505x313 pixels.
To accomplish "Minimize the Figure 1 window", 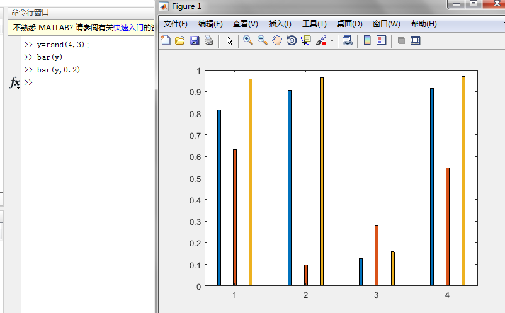I will point(457,4).
